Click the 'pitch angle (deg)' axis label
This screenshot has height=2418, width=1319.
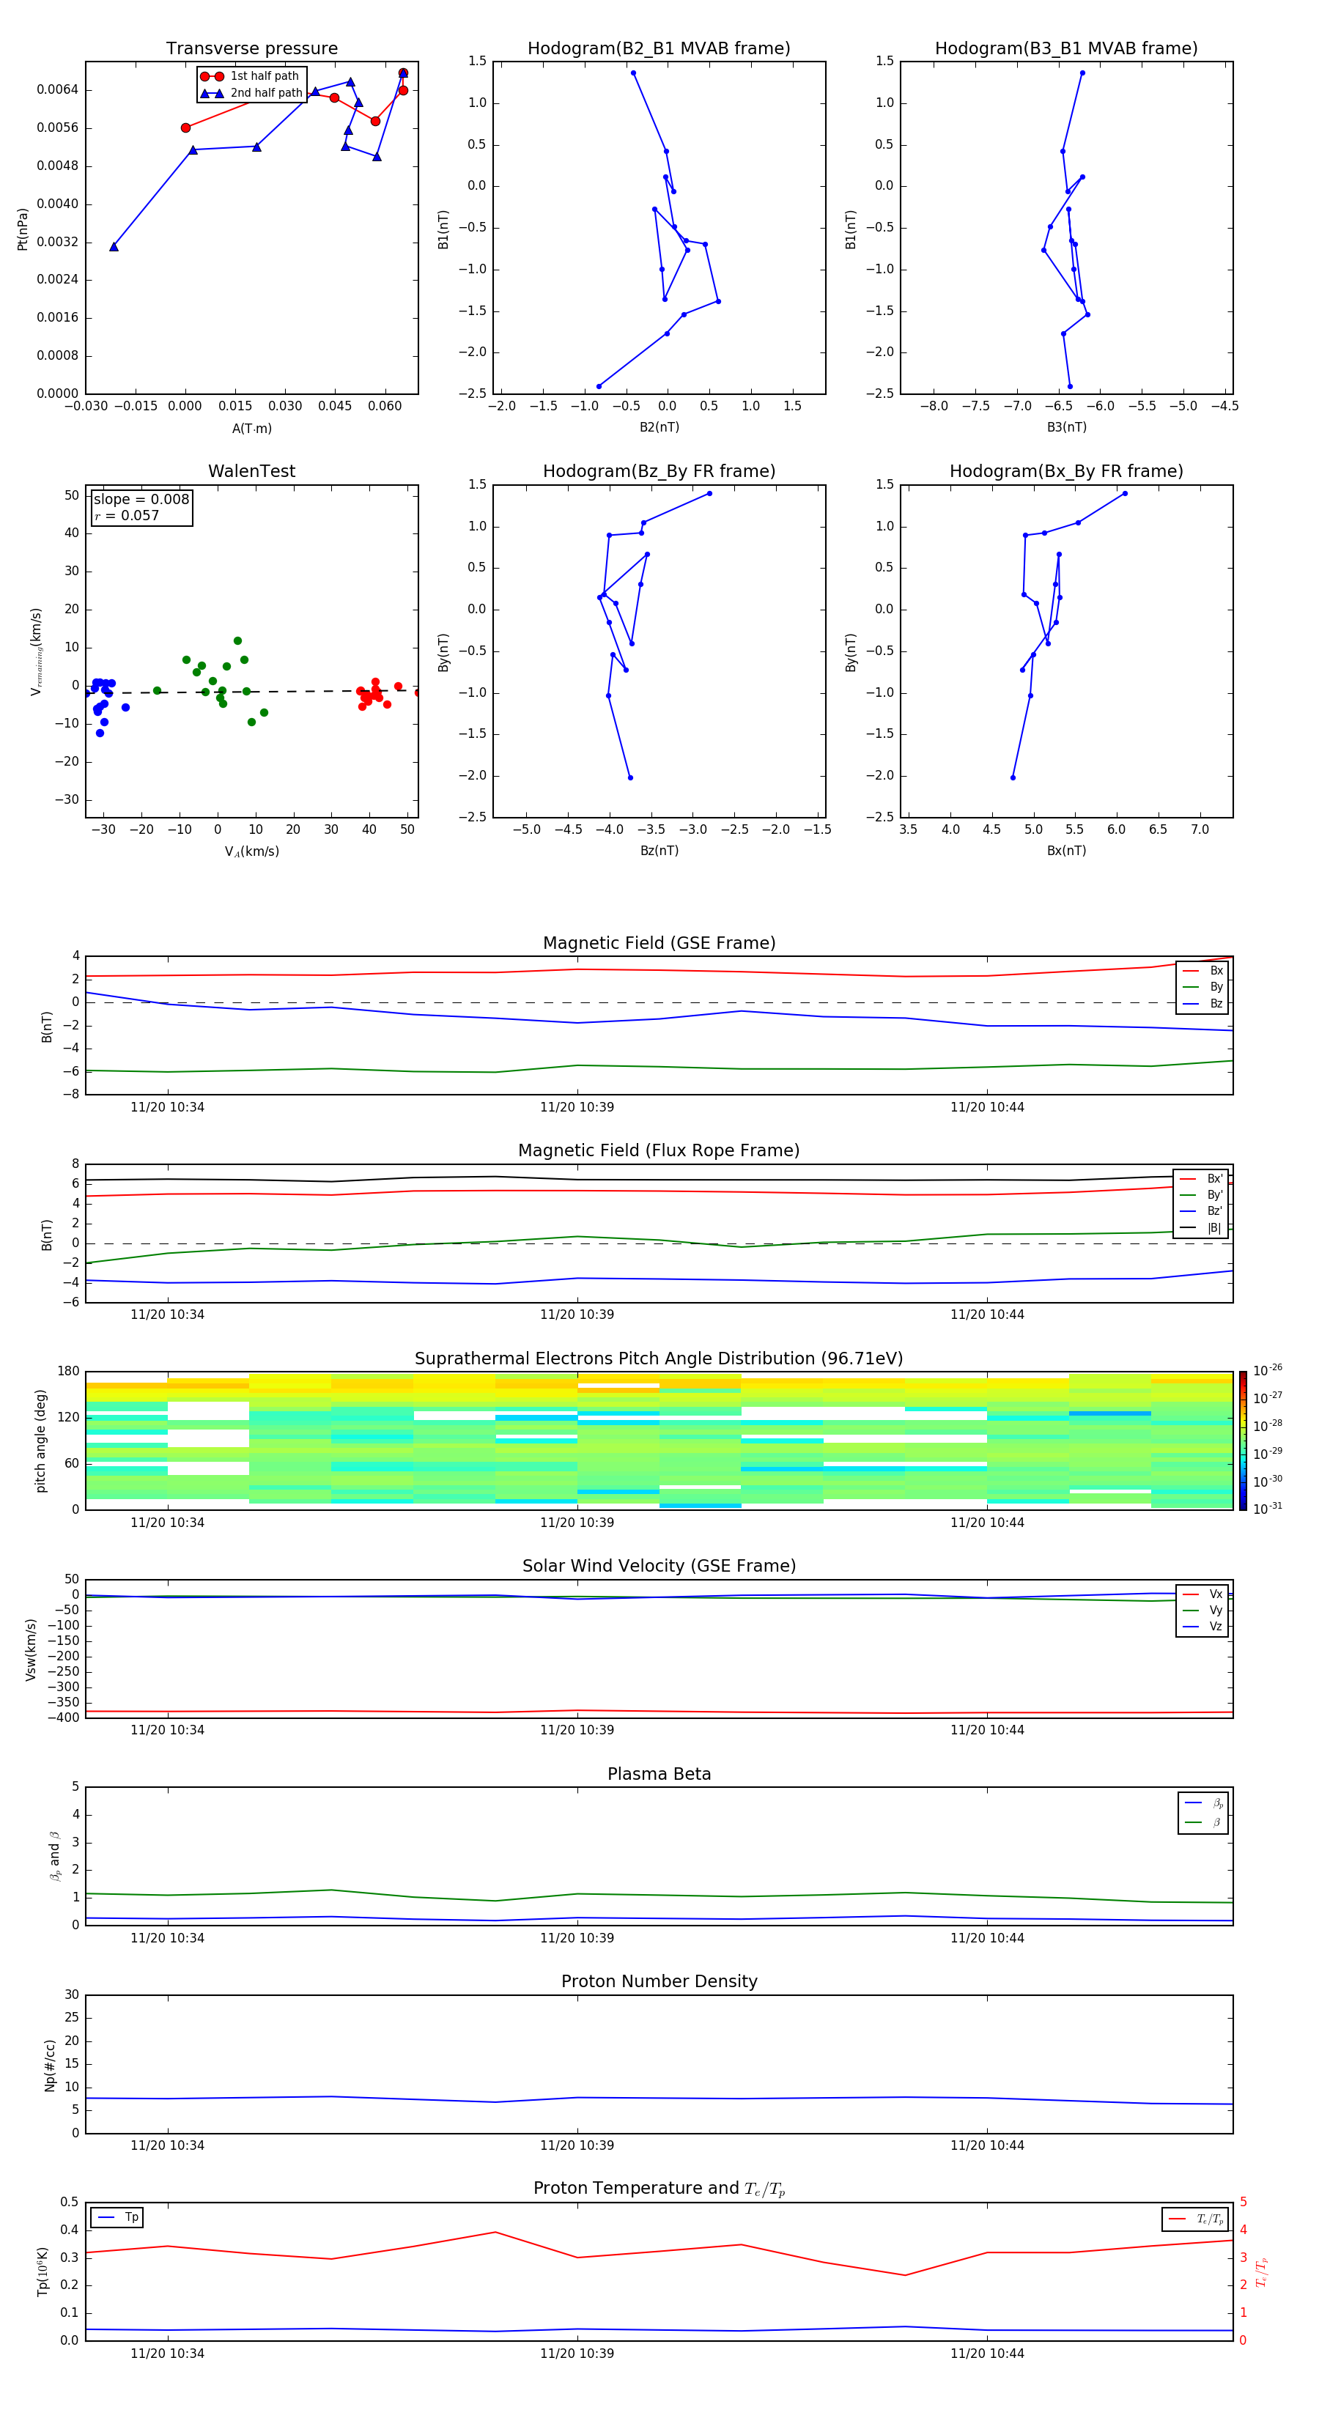click(40, 1441)
